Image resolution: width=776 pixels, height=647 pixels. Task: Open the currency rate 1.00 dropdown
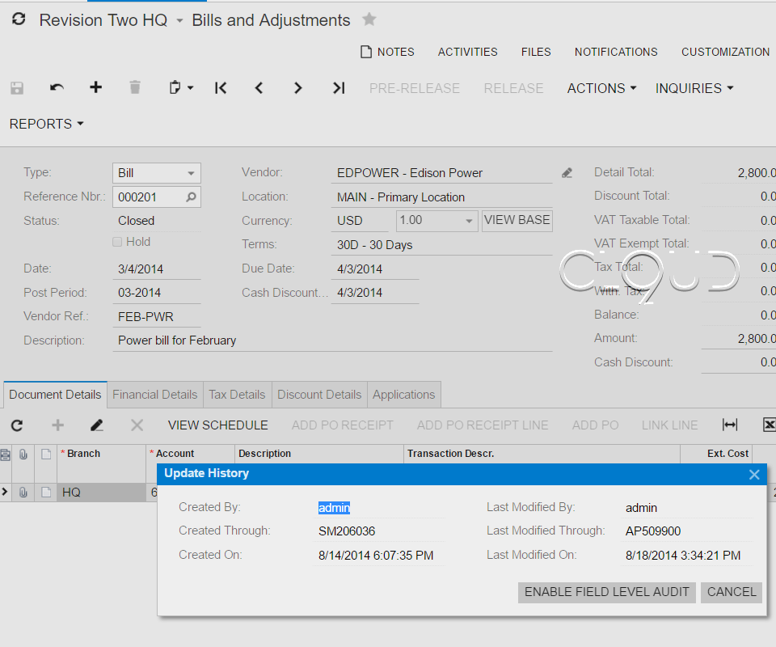click(469, 221)
